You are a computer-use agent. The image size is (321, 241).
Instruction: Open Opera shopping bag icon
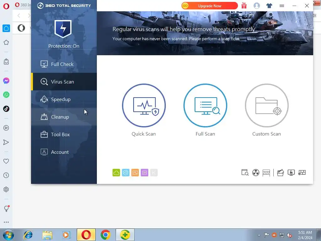tap(6, 62)
